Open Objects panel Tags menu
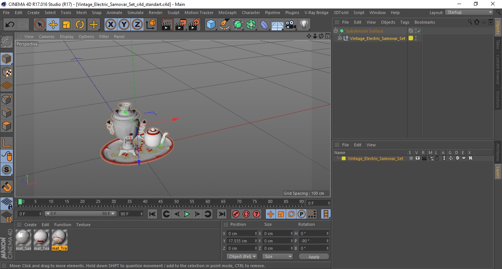502x269 pixels. (405, 22)
